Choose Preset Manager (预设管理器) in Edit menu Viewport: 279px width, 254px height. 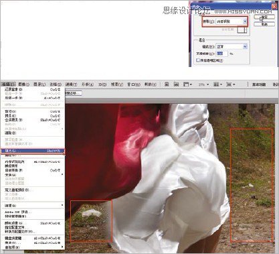(33, 216)
